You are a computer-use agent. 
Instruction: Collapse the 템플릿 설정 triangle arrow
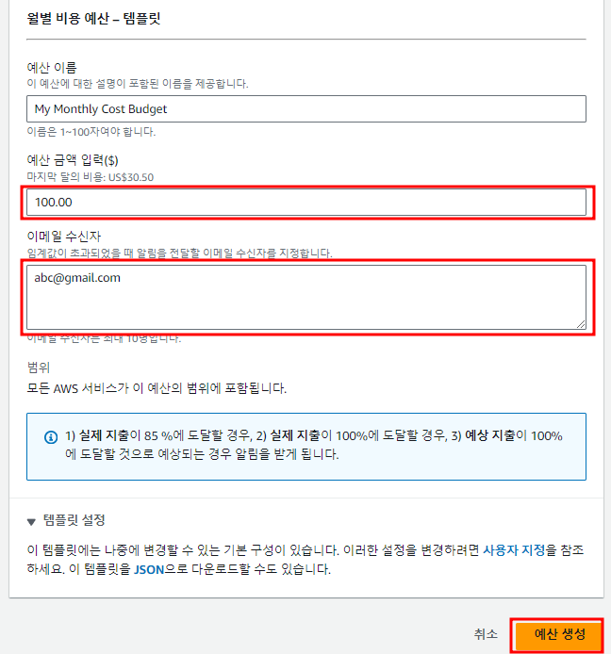pos(31,521)
